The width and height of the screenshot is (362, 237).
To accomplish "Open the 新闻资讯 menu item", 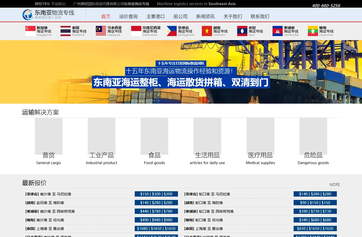I will pyautogui.click(x=205, y=17).
